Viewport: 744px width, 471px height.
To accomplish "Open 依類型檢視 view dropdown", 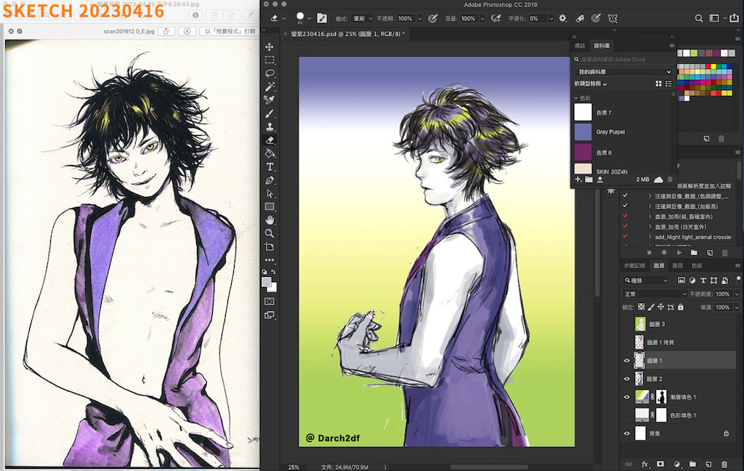I will 591,84.
